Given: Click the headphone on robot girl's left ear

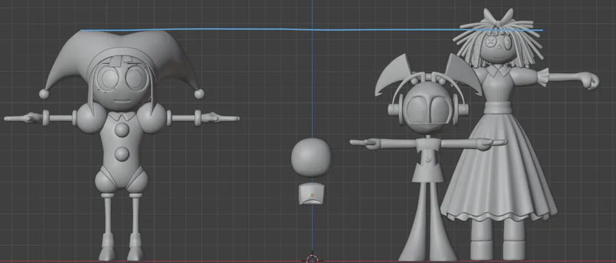Looking at the screenshot, I should coord(394,107).
